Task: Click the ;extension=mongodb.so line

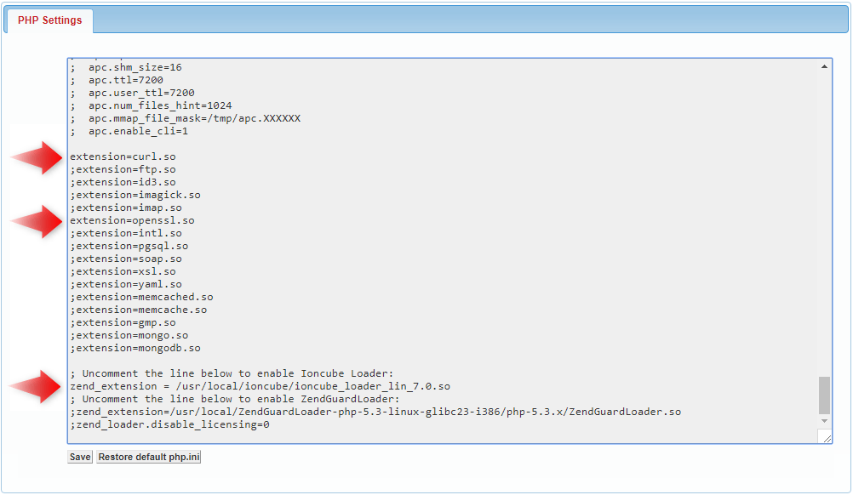Action: click(x=135, y=349)
